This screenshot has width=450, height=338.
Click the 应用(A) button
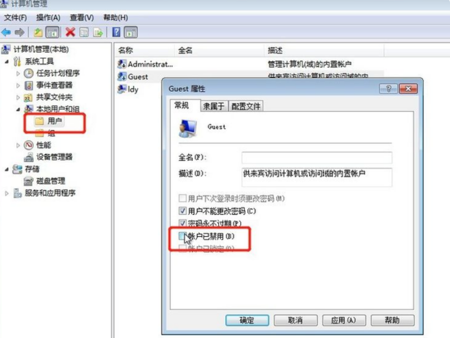(344, 320)
